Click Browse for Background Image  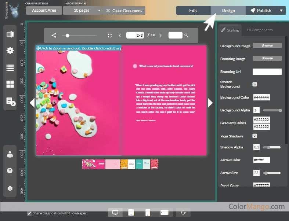pyautogui.click(x=267, y=46)
